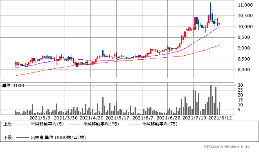
Task: Click the Quants Research Inc. copyright text
Action: 227,146
